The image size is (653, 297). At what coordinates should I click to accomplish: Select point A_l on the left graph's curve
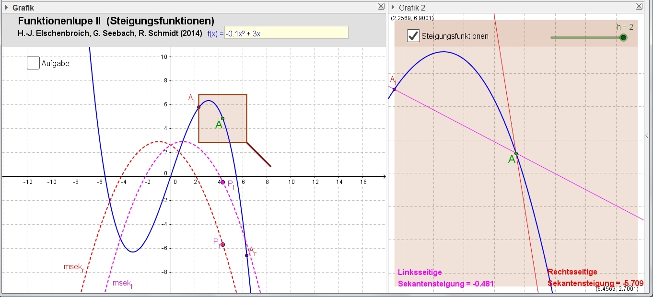pyautogui.click(x=198, y=107)
